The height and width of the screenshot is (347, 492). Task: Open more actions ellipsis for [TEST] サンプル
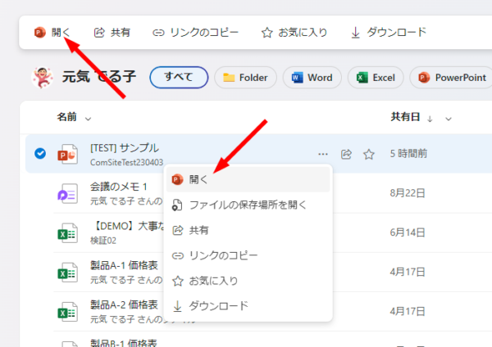click(x=323, y=154)
